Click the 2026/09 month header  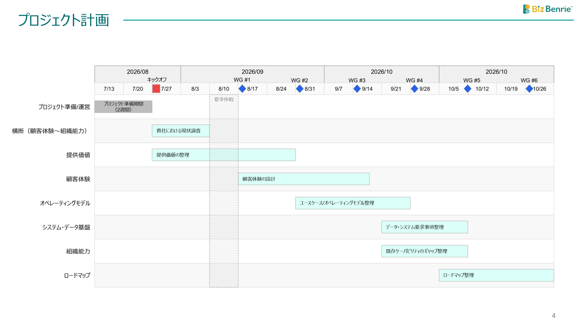(253, 72)
